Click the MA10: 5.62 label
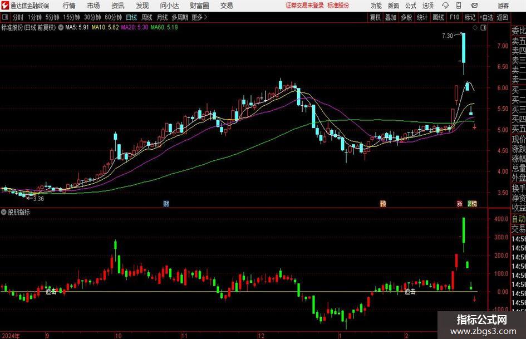 pos(105,27)
